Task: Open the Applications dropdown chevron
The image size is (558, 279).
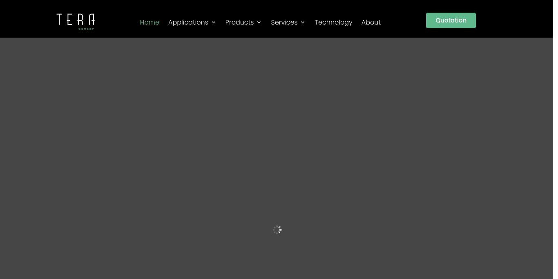Action: click(213, 22)
